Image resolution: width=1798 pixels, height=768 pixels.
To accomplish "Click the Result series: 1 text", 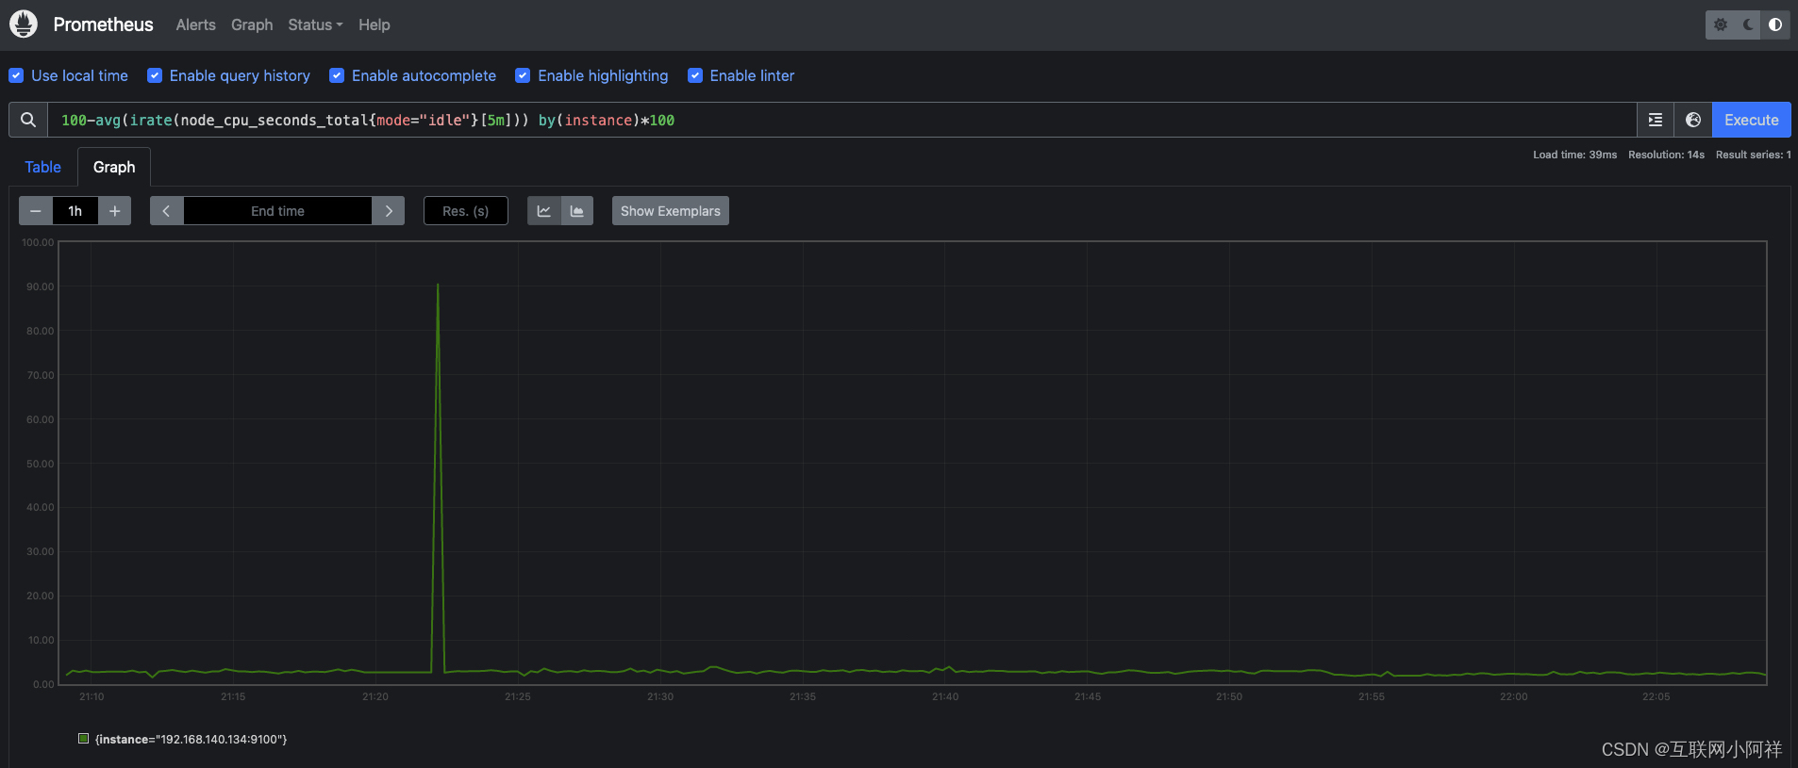I will (1753, 155).
